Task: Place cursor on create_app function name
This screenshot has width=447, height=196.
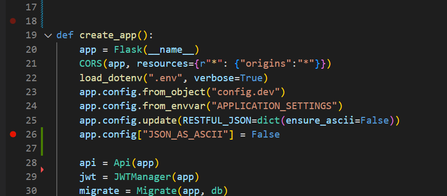Action: (108, 36)
